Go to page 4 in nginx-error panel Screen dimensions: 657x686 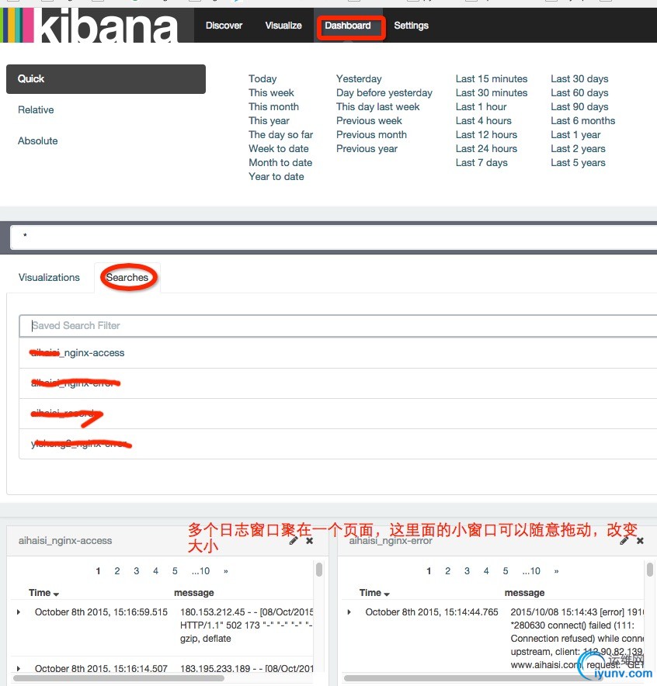(486, 571)
